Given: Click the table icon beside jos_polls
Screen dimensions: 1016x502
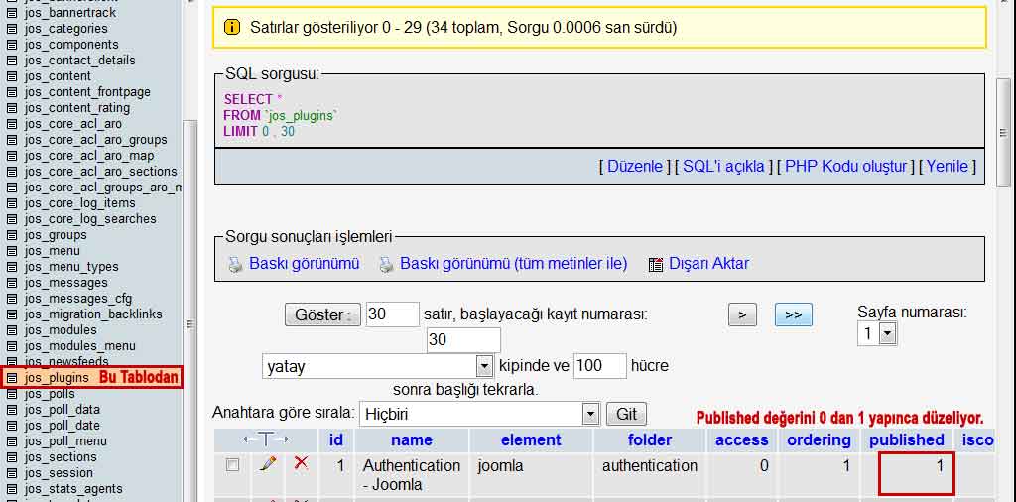Looking at the screenshot, I should (x=12, y=394).
